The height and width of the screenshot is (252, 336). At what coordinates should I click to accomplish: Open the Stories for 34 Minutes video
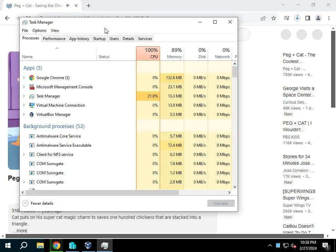(x=298, y=160)
